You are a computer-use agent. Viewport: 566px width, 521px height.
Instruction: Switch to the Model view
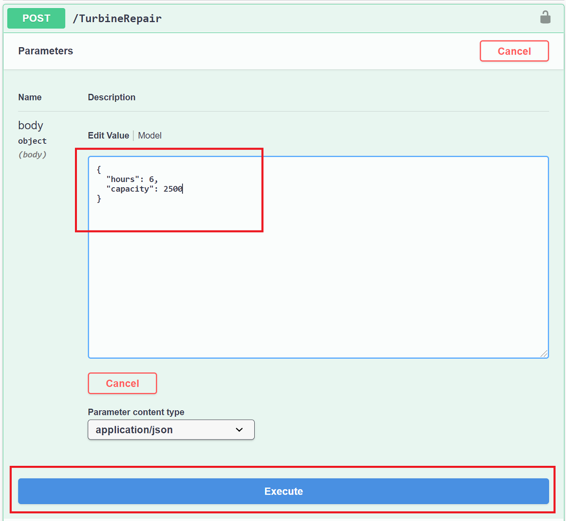150,135
